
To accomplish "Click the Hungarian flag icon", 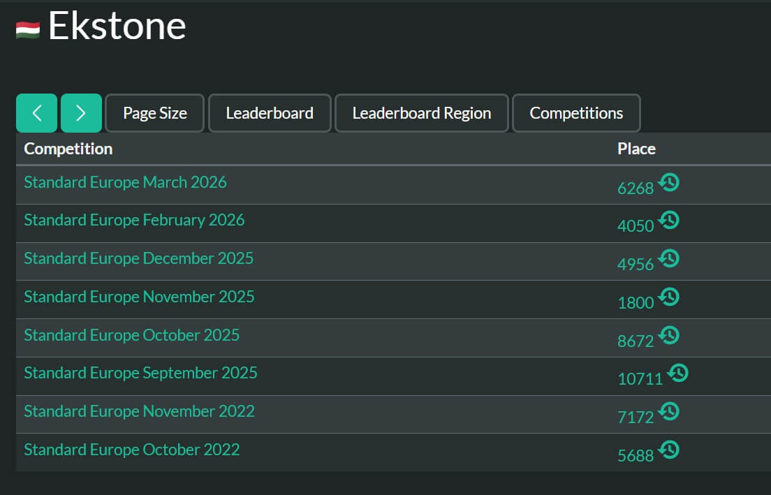I will 28,29.
